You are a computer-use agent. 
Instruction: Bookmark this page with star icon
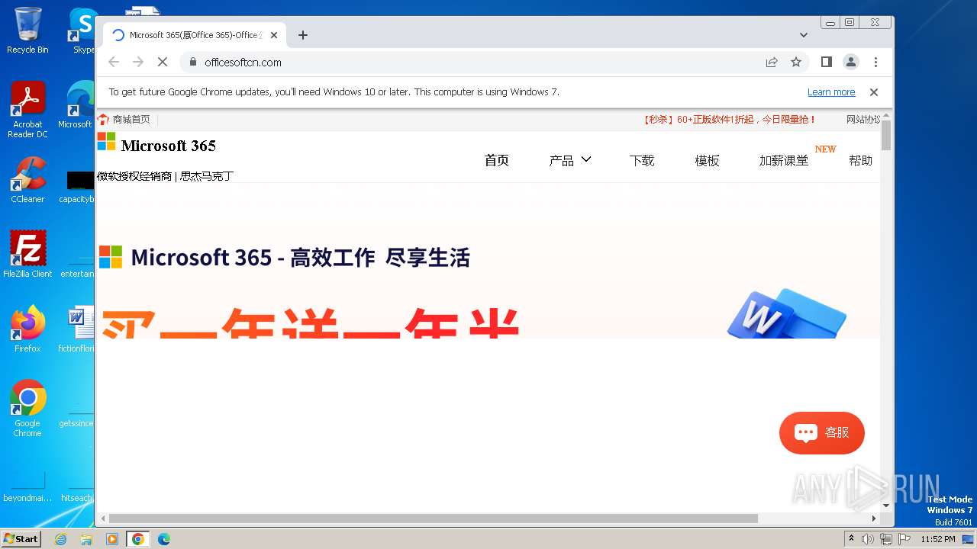pos(796,62)
